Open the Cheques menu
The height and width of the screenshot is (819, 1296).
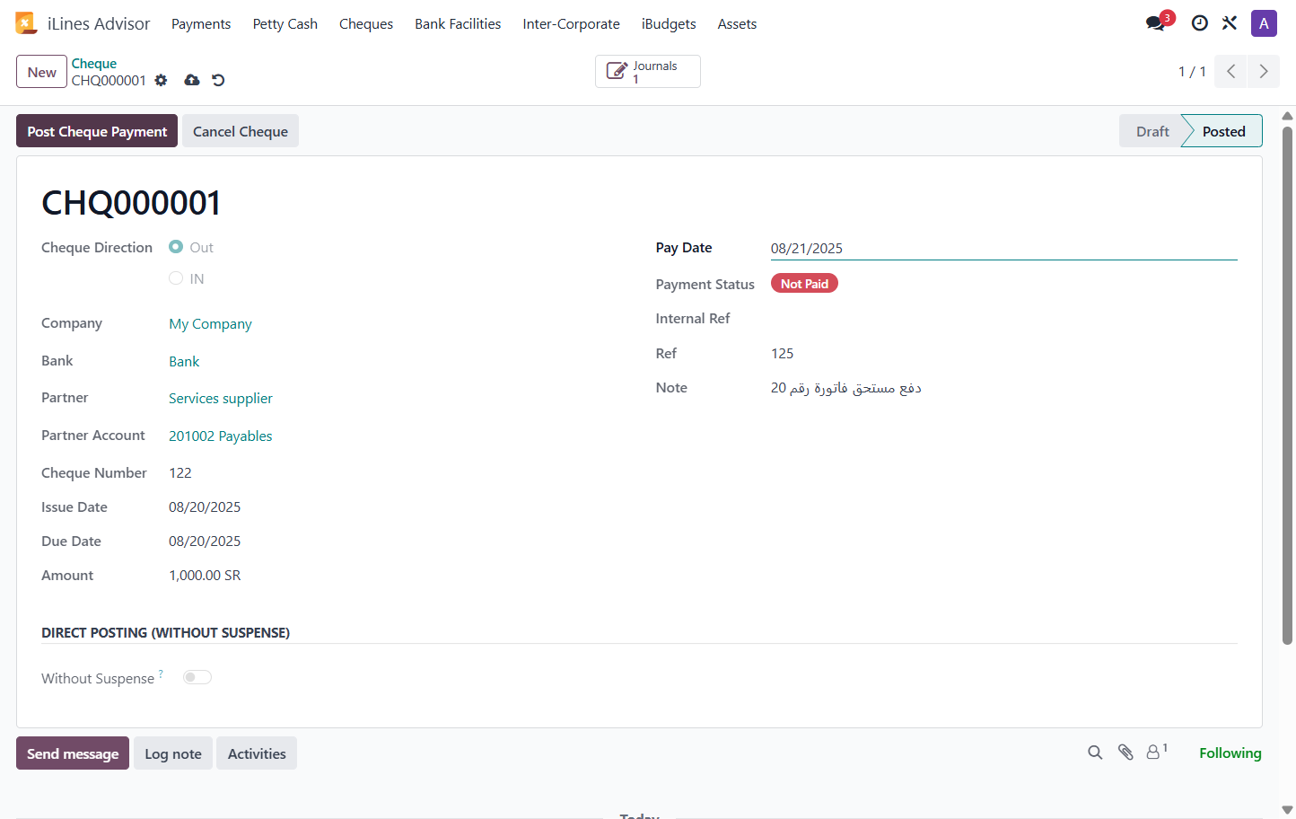tap(366, 24)
